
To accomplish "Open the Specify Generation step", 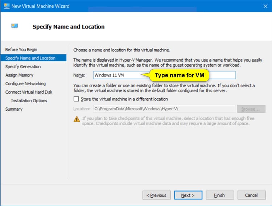I will [x=23, y=67].
